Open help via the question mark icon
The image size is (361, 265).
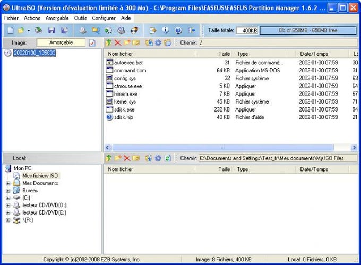click(x=178, y=30)
